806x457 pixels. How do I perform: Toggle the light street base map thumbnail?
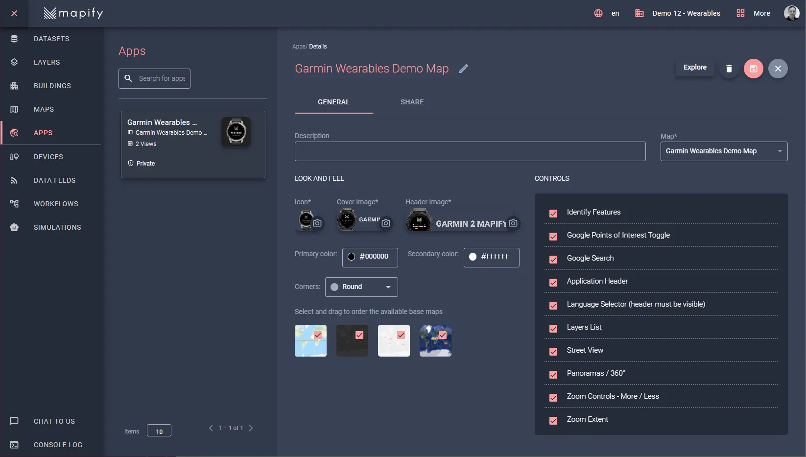coord(310,340)
